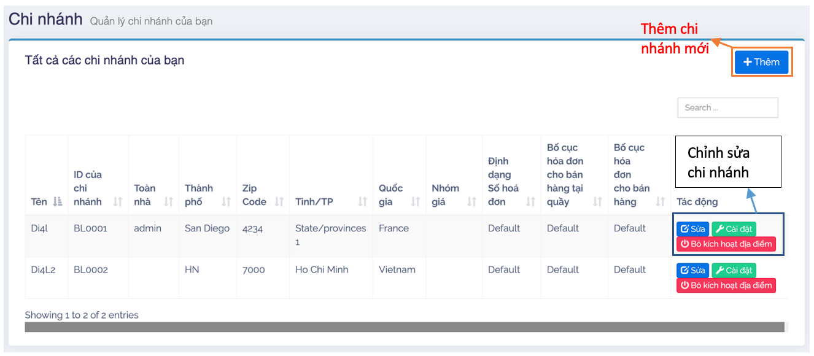The width and height of the screenshot is (814, 356).
Task: Edit branch Di4L2 with Sửa button
Action: (x=692, y=270)
